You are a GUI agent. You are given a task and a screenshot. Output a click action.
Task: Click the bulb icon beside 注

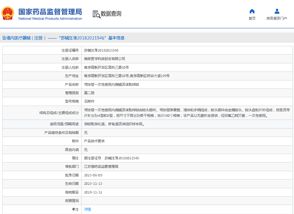pos(73,209)
